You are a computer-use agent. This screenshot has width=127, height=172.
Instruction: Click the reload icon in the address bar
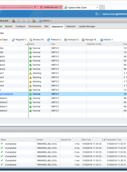[x=61, y=7]
